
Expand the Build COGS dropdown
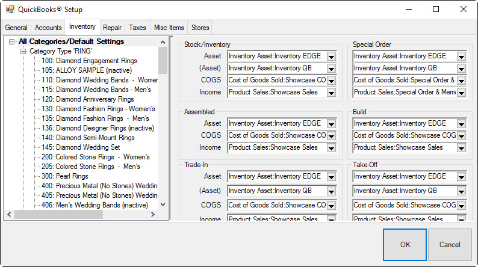[x=461, y=135]
